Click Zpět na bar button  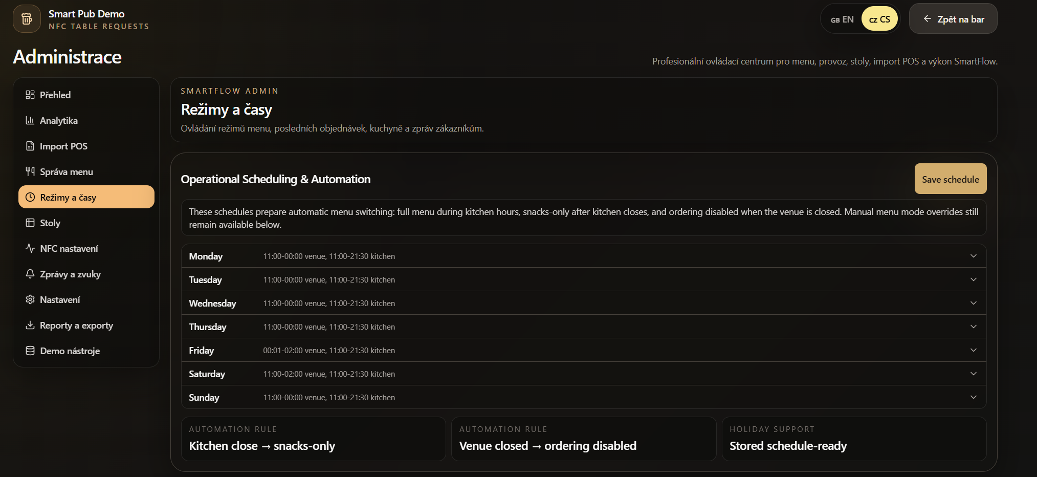[x=953, y=19]
